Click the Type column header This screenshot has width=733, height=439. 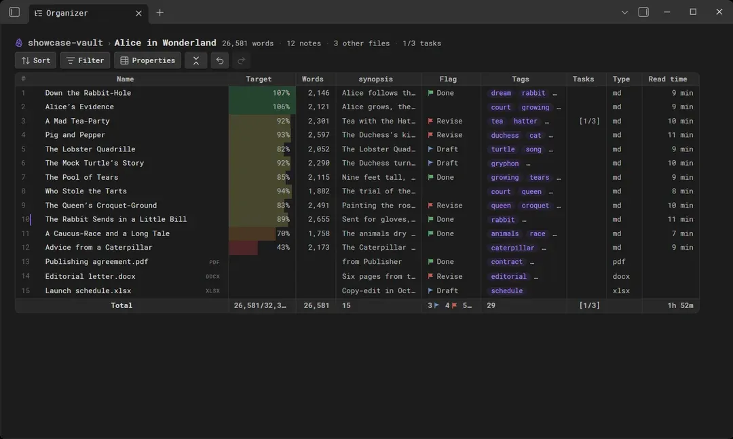coord(621,79)
